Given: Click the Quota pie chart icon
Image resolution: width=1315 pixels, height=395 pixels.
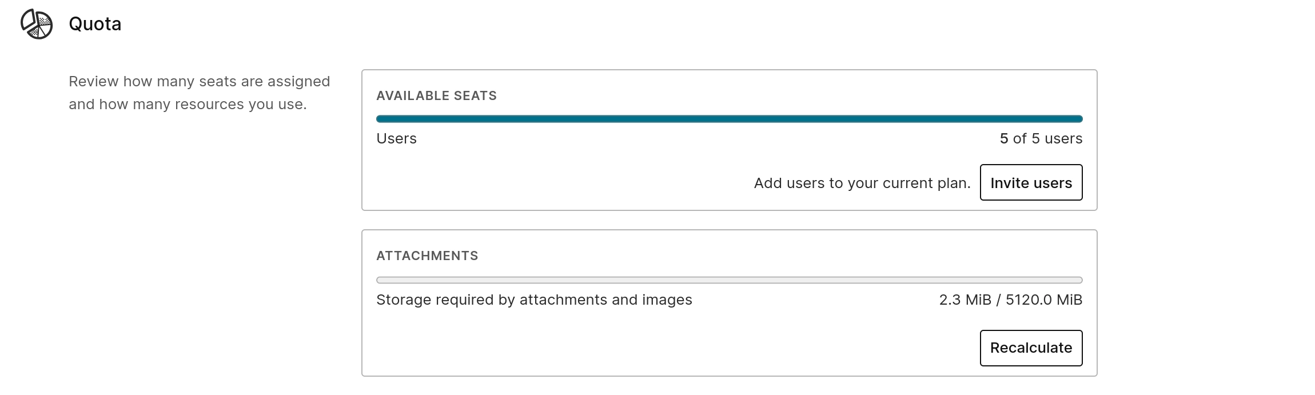Looking at the screenshot, I should pyautogui.click(x=37, y=24).
